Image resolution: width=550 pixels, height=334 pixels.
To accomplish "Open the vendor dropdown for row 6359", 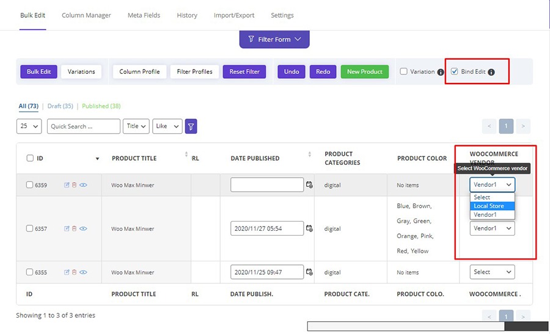I will click(493, 184).
